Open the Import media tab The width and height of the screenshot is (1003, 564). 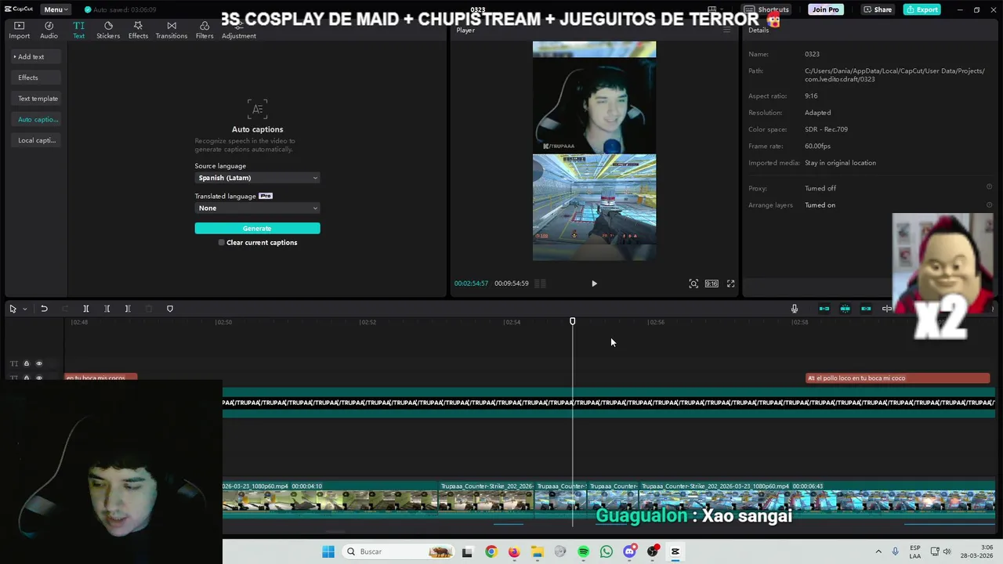(19, 30)
